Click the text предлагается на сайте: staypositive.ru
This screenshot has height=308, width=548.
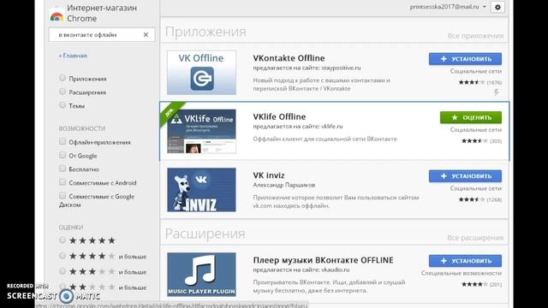click(307, 68)
